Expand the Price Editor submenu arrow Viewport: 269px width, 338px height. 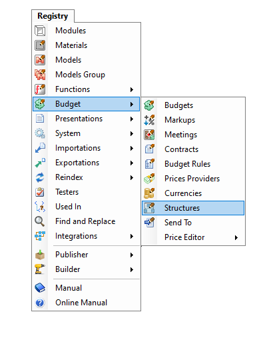(236, 237)
